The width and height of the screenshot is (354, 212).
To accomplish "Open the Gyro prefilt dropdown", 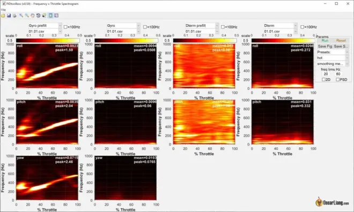I will [x=45, y=26].
